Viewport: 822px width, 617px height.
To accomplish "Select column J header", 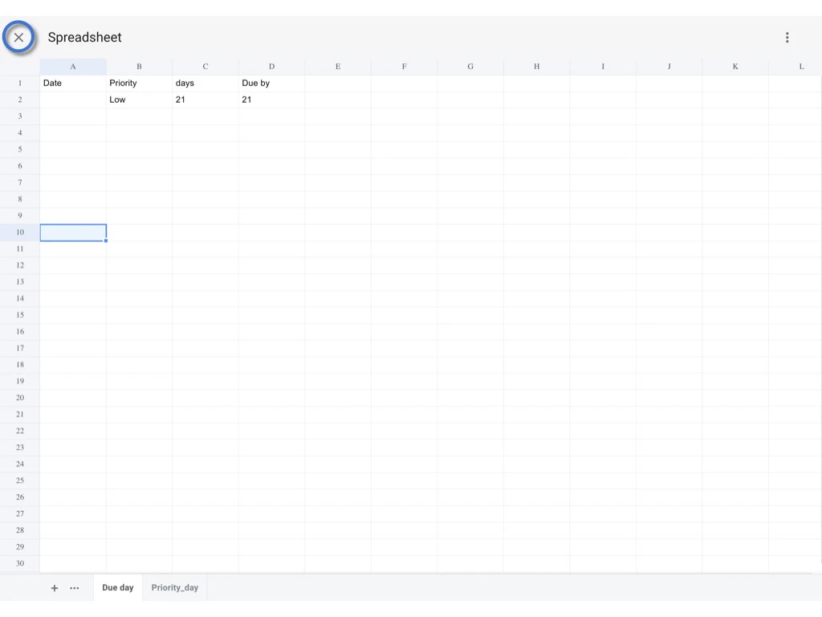I will (x=669, y=67).
